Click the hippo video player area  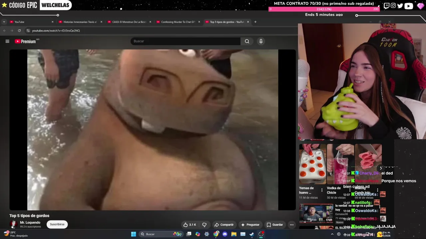[x=152, y=130]
